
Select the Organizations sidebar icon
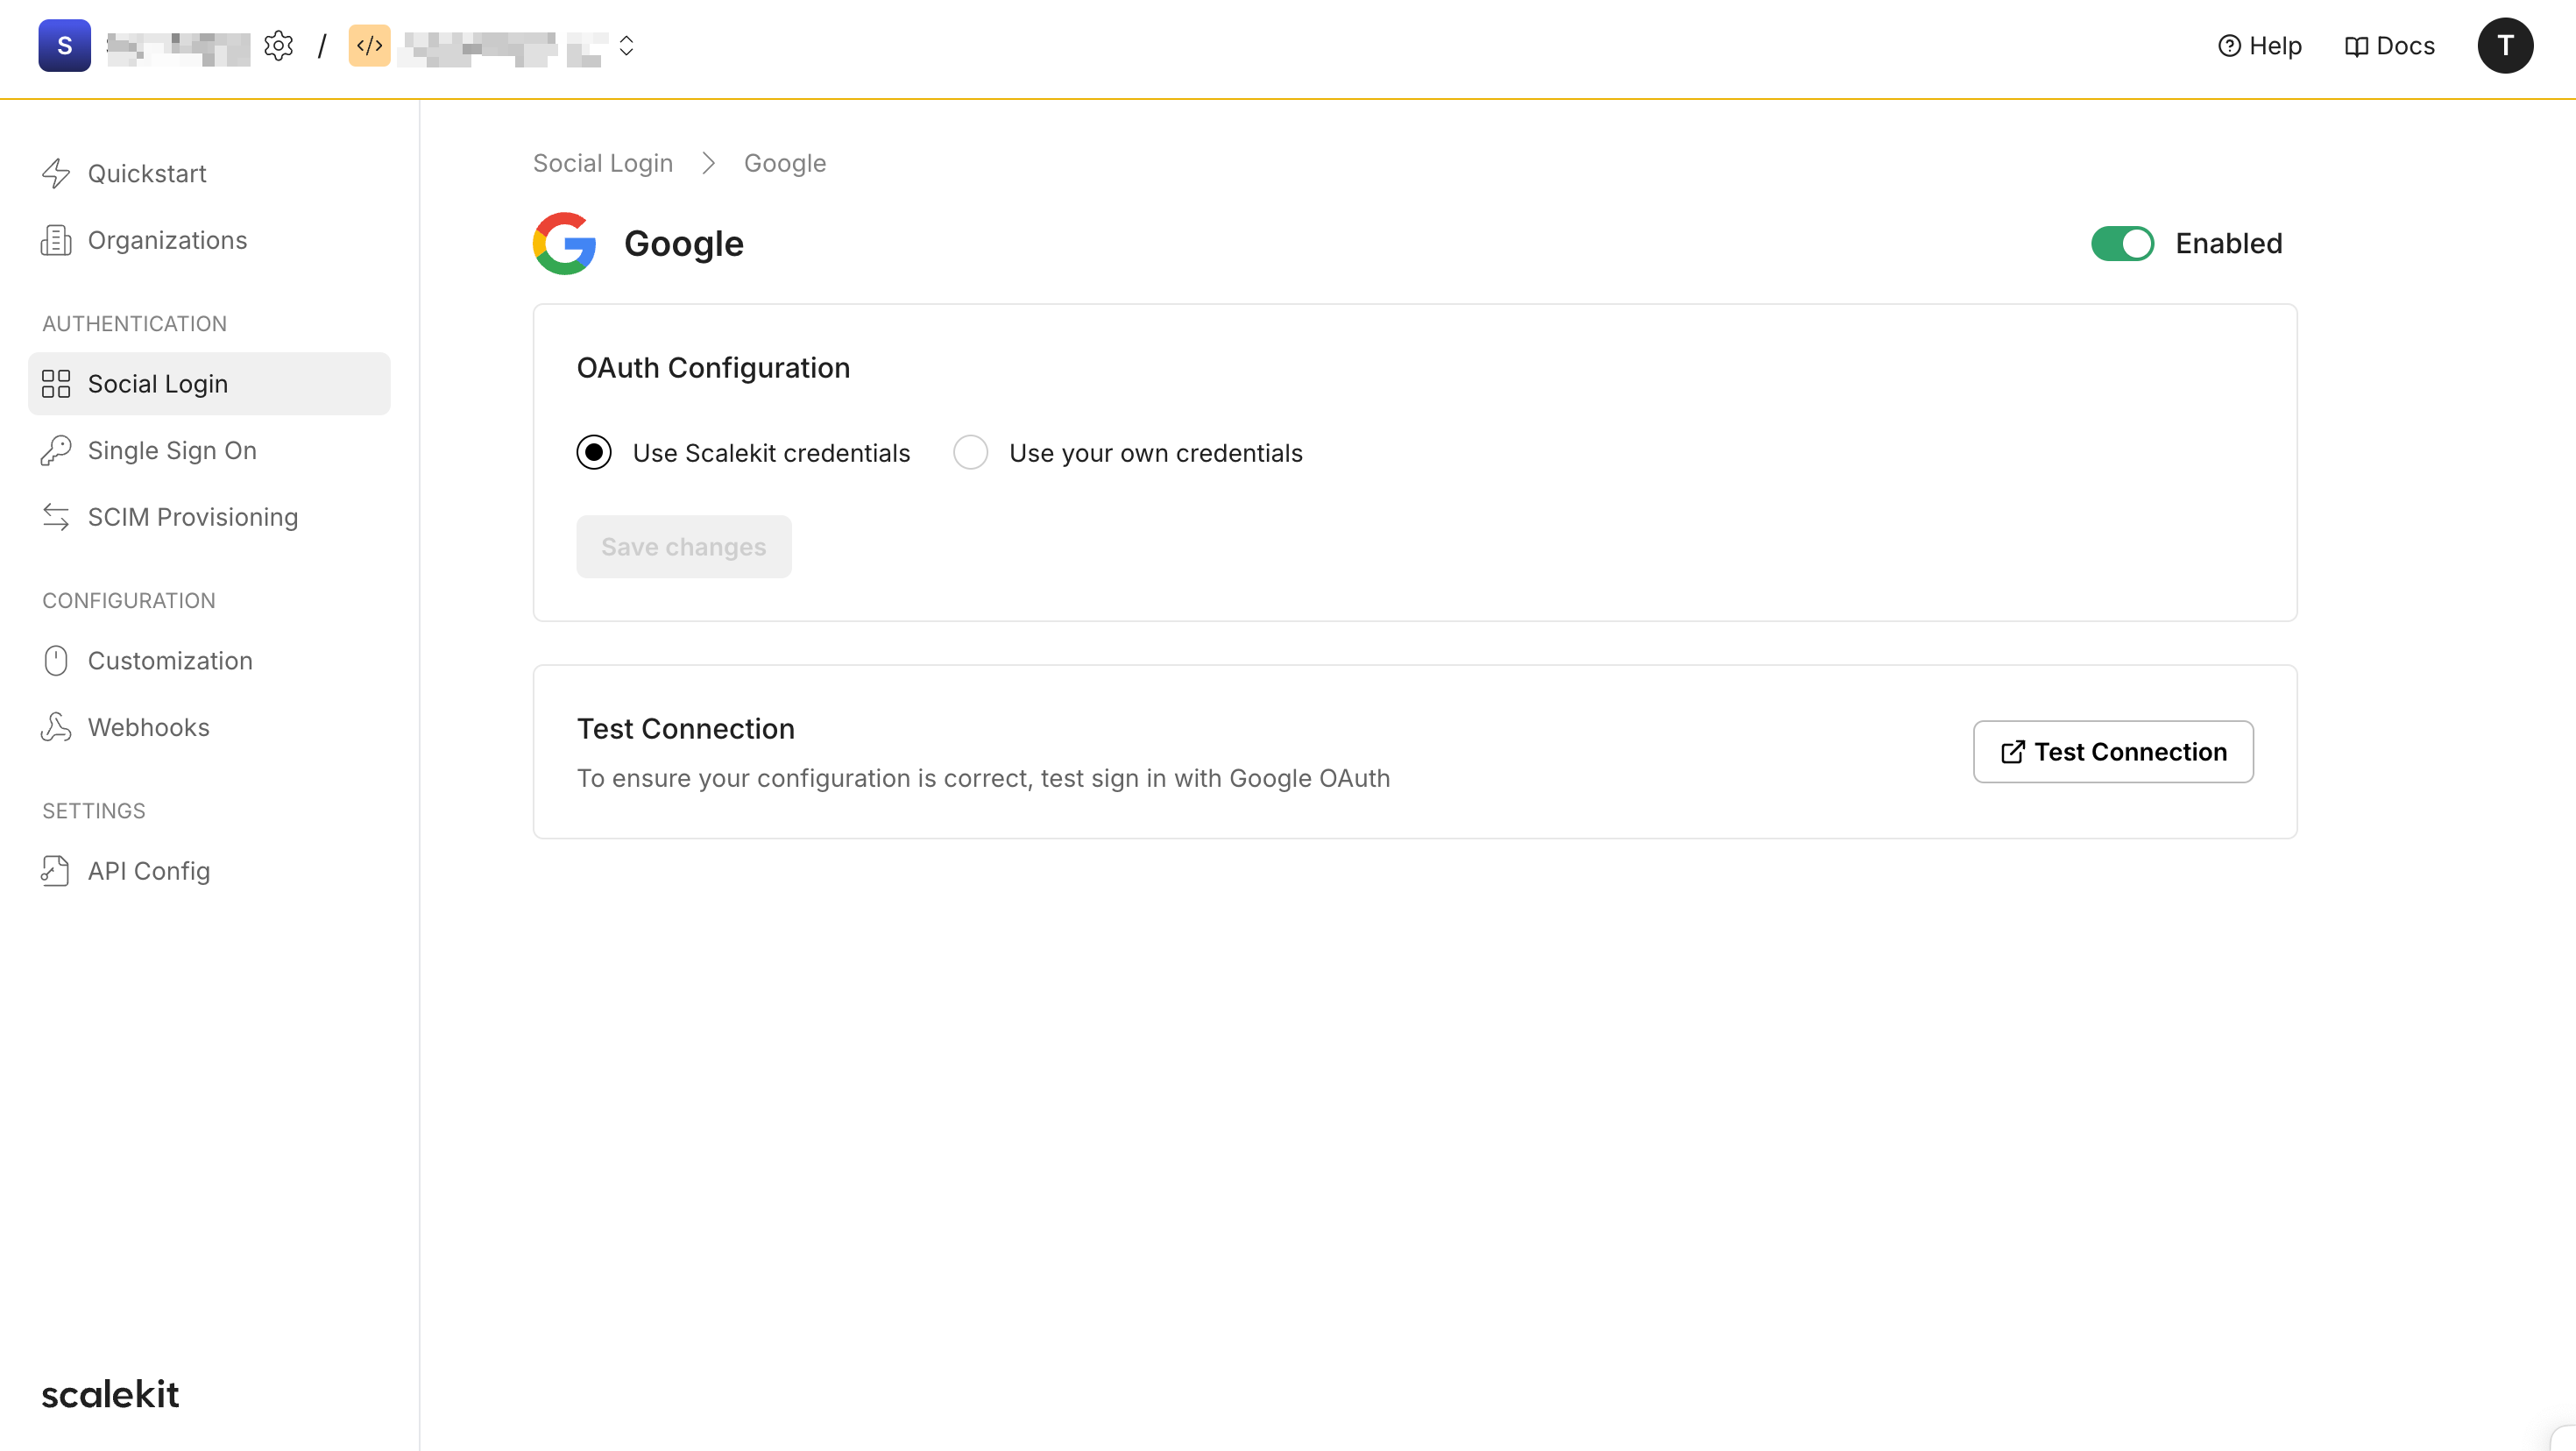[56, 240]
